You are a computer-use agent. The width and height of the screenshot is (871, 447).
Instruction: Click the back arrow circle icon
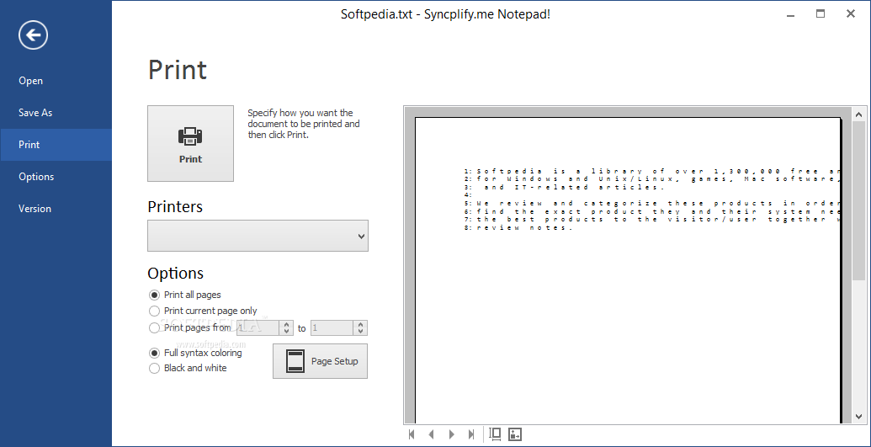[x=34, y=35]
